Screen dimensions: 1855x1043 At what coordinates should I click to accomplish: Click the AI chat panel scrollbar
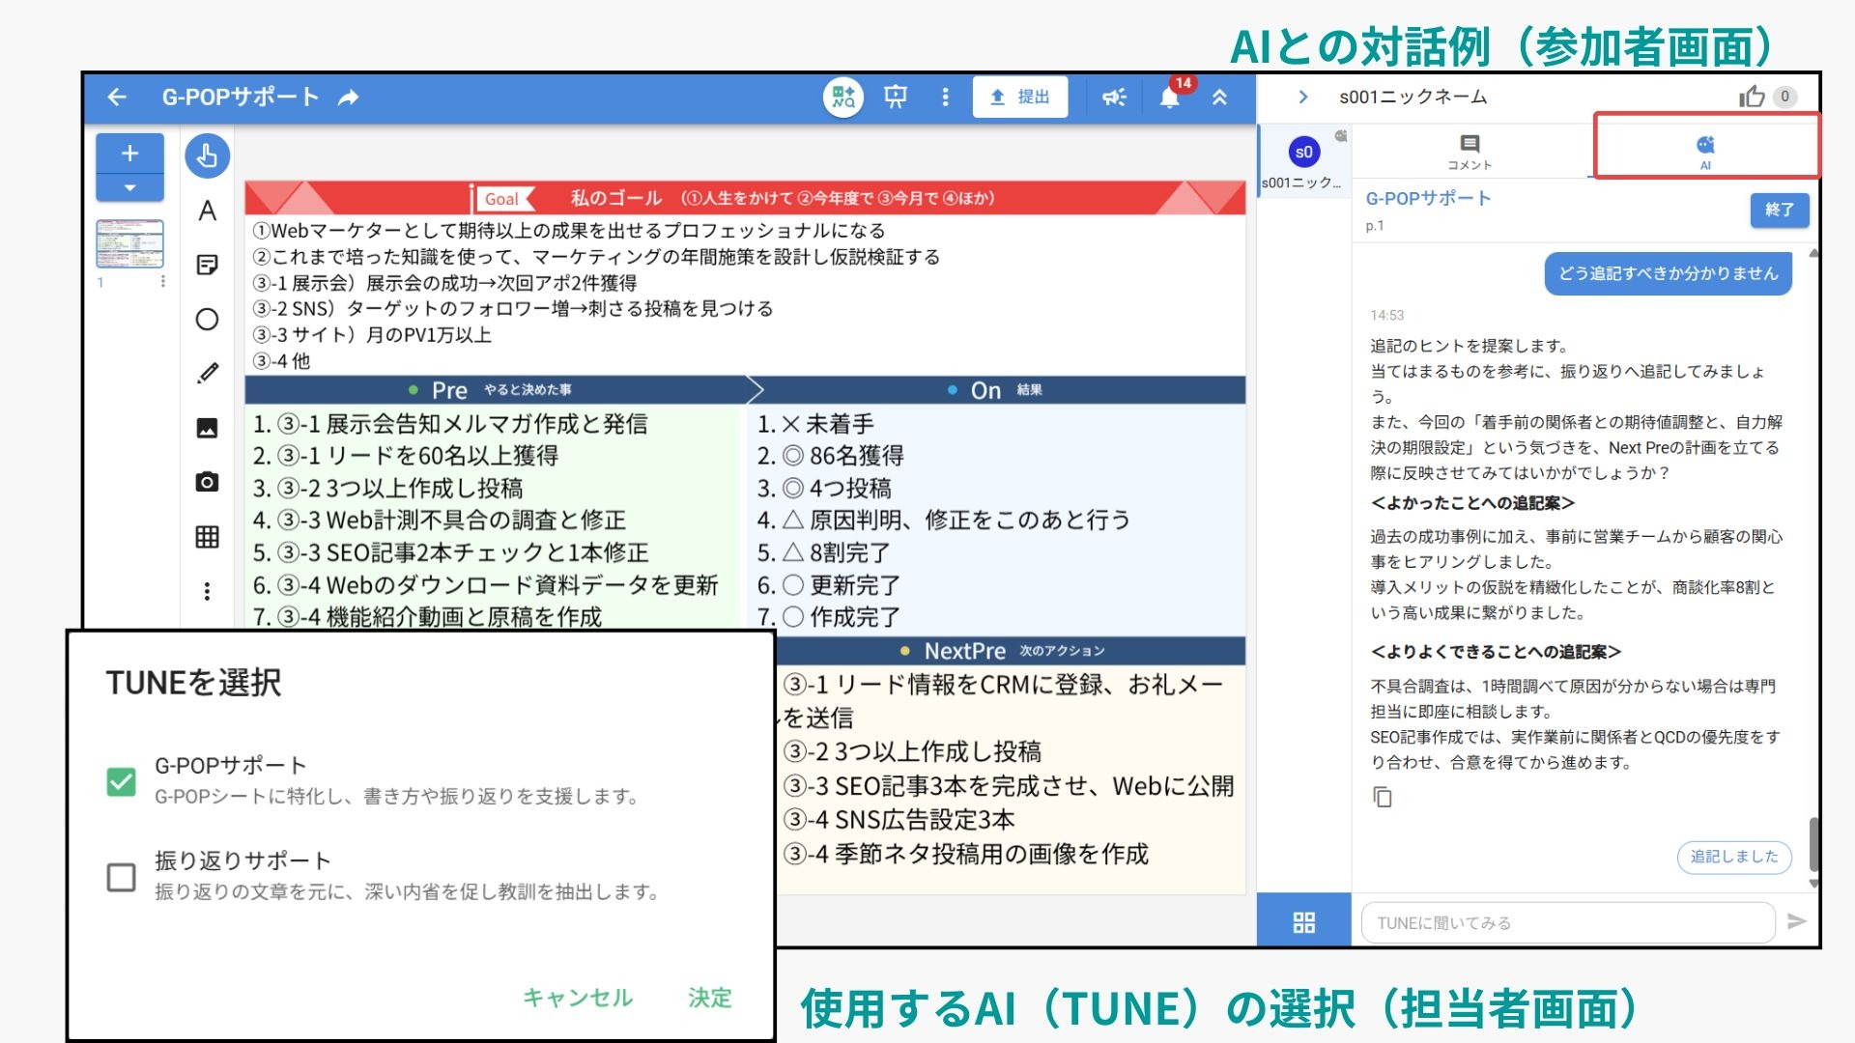pyautogui.click(x=1813, y=845)
